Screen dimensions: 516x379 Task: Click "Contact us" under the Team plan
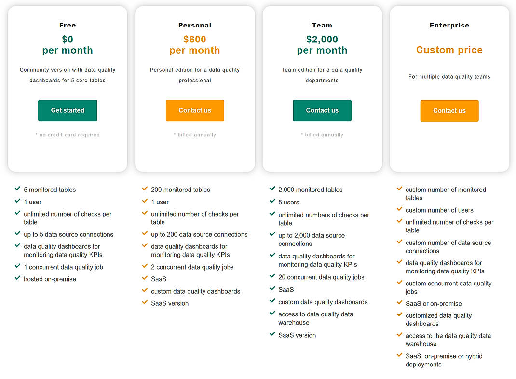coord(322,110)
